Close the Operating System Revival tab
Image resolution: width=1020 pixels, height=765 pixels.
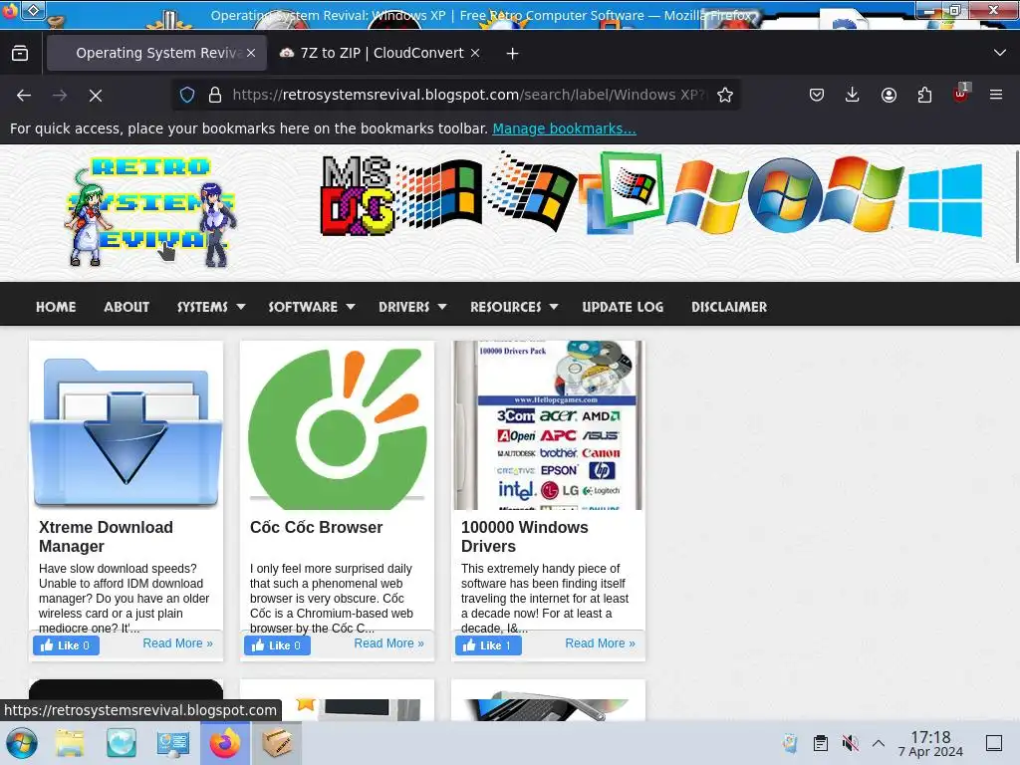coord(251,53)
